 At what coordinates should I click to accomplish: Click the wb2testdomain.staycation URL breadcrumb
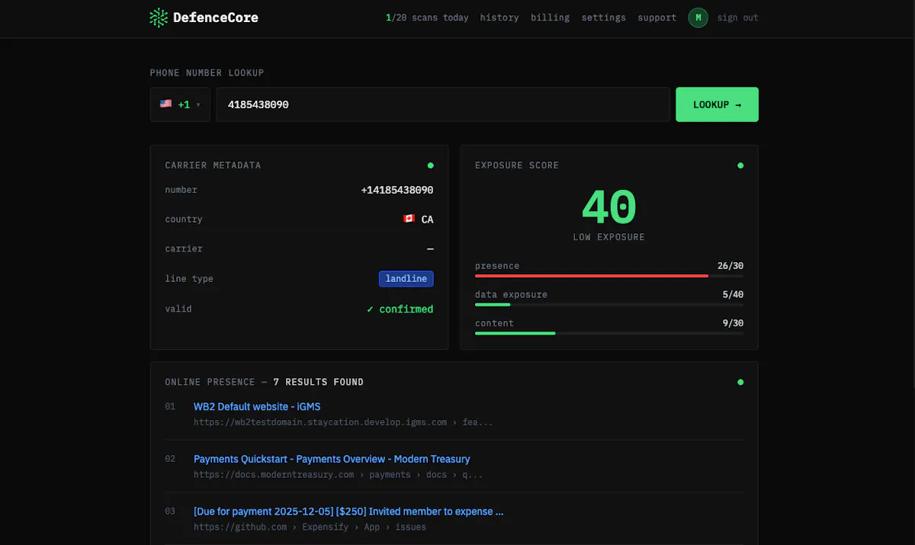(343, 422)
